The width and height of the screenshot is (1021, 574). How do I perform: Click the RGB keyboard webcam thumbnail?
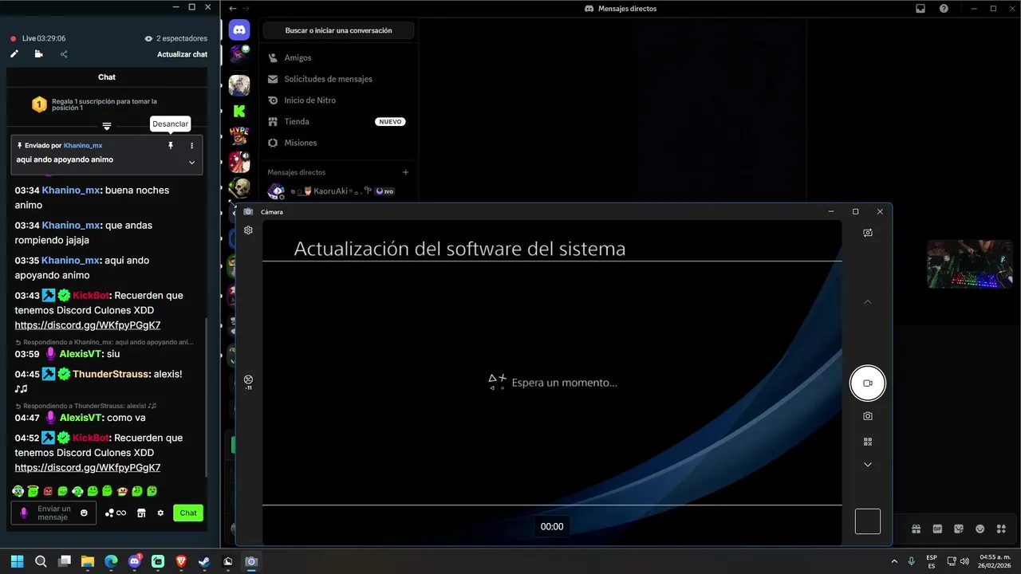(970, 264)
